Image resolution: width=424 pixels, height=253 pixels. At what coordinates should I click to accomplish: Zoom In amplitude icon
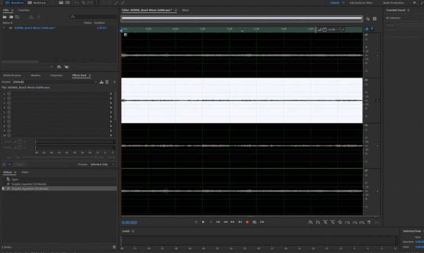(311, 222)
